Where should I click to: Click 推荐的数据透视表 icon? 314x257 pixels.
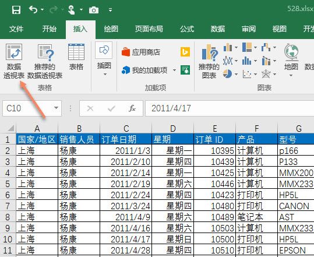(x=46, y=52)
